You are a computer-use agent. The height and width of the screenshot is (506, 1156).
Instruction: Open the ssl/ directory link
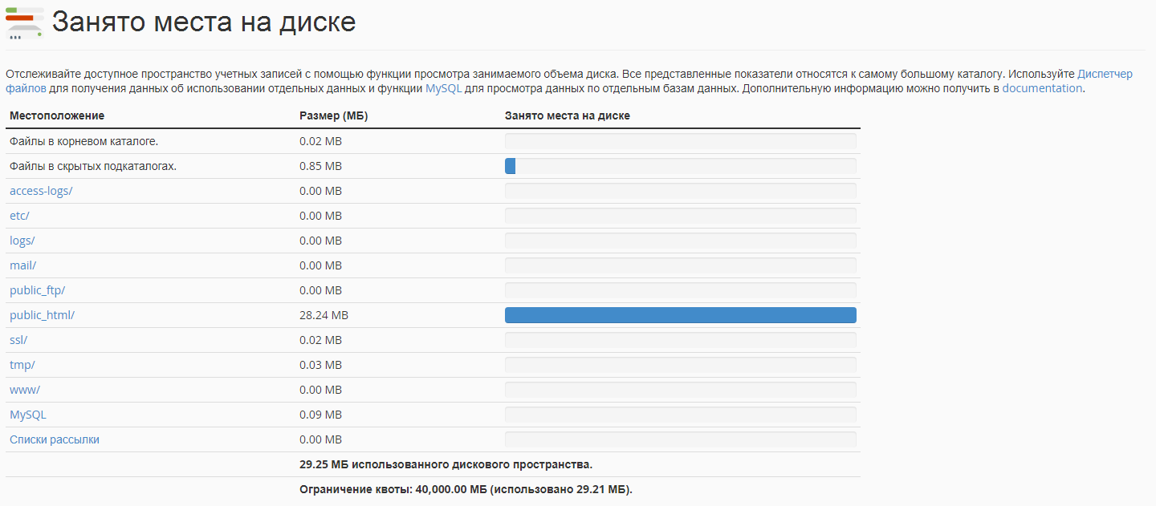[x=18, y=340]
